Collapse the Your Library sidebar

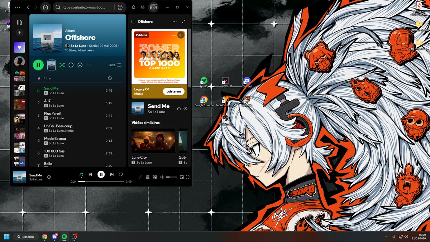coord(20,22)
